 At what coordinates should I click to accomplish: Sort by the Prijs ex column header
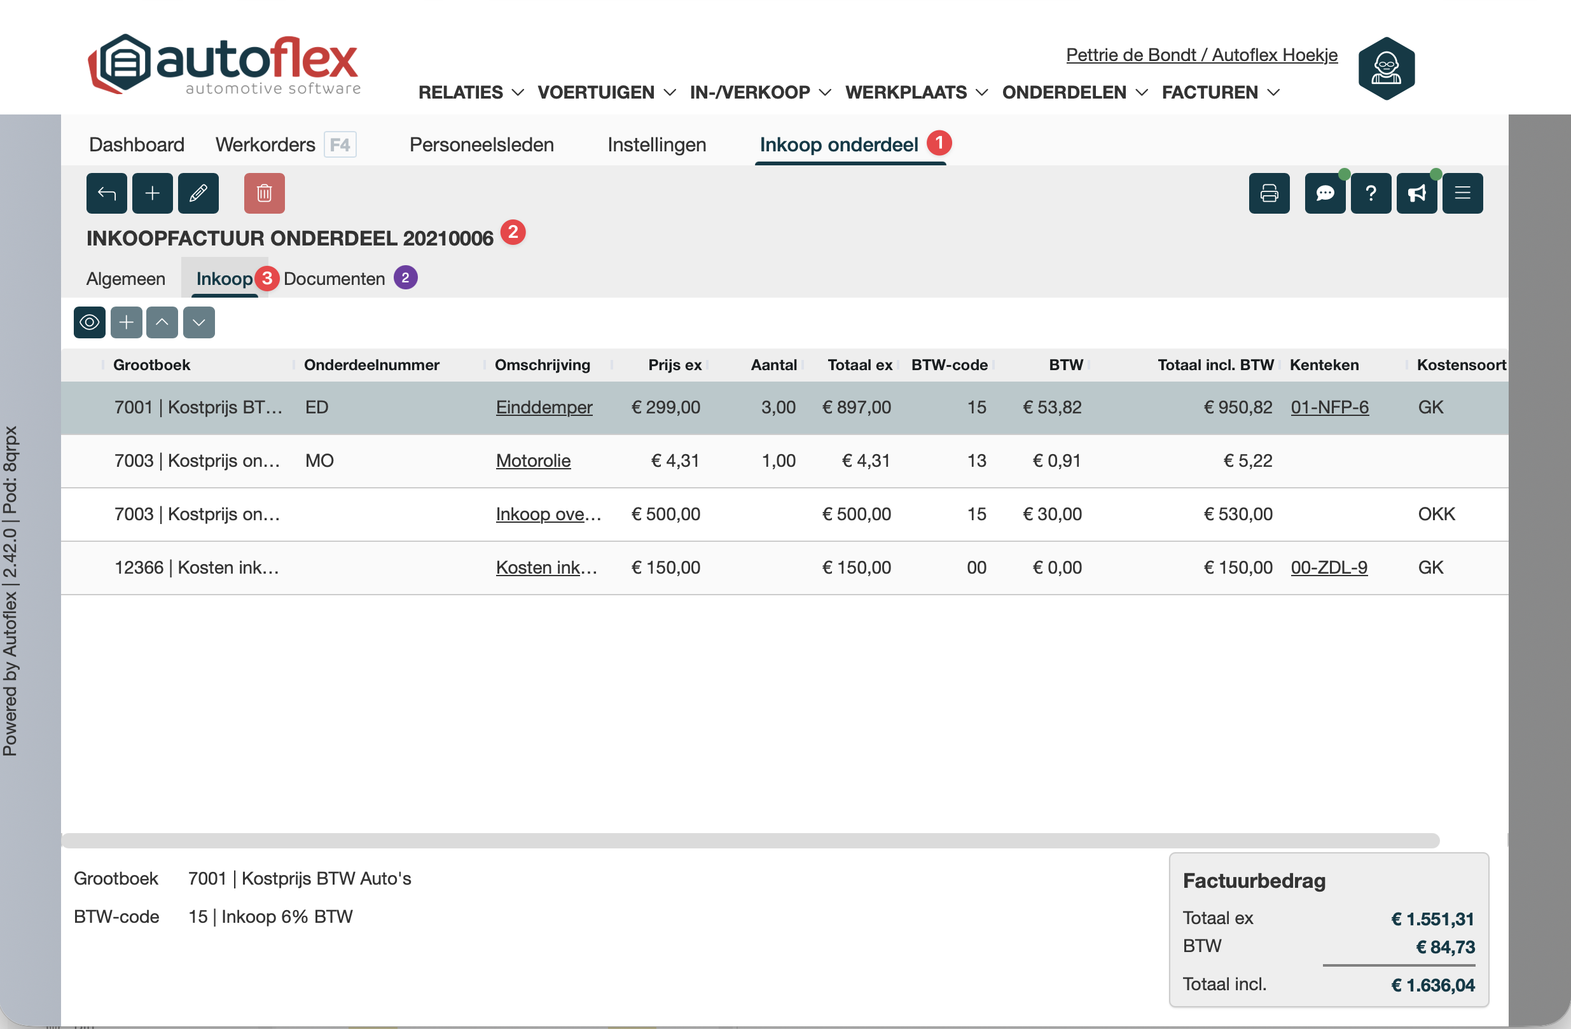point(675,365)
